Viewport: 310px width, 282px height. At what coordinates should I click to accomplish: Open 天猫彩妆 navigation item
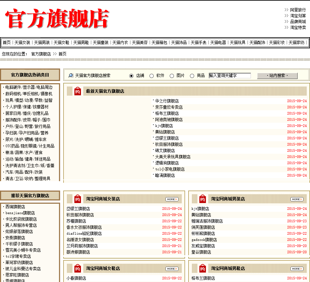(x=277, y=42)
